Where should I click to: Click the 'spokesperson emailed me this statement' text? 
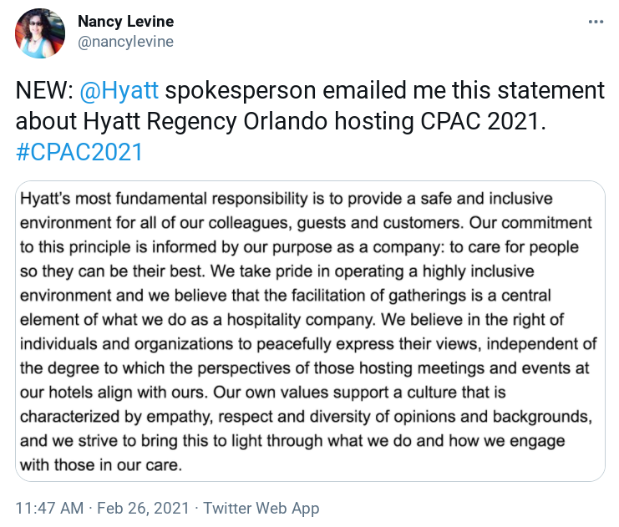pos(384,90)
